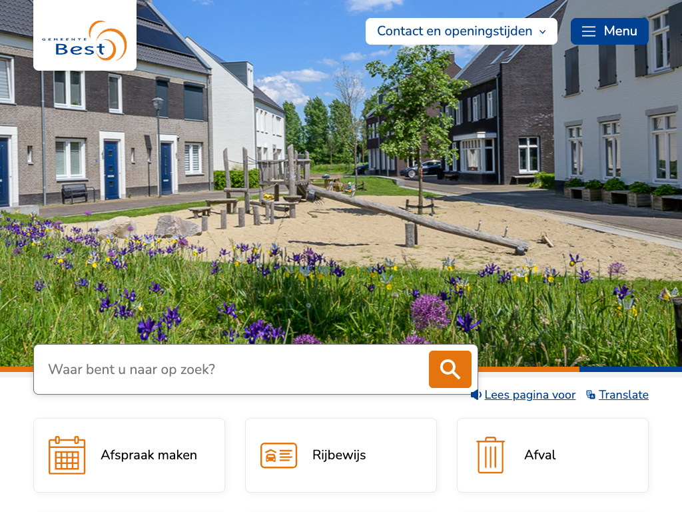
Task: Go to the Rijbewijs page
Action: tap(339, 455)
